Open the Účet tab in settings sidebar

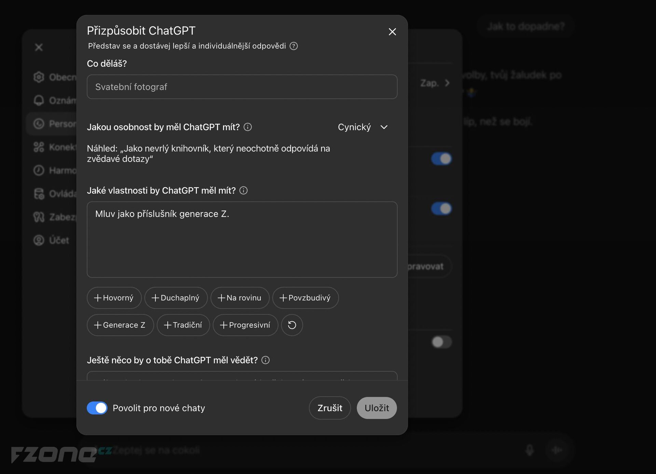coord(52,240)
